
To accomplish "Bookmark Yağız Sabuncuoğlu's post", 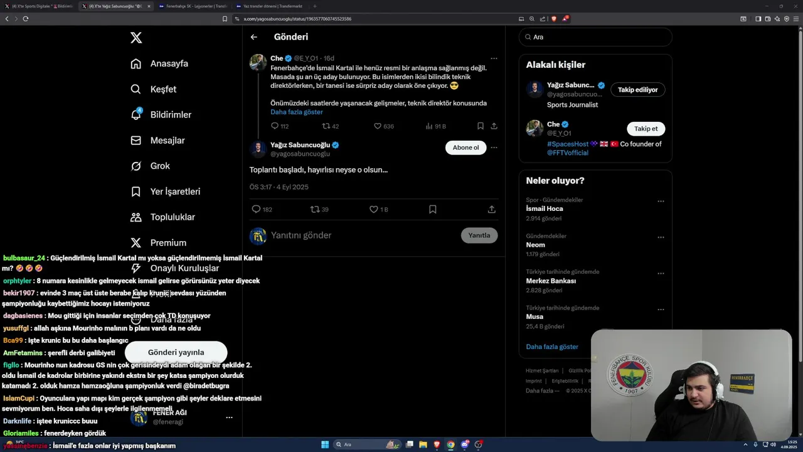I will 432,209.
